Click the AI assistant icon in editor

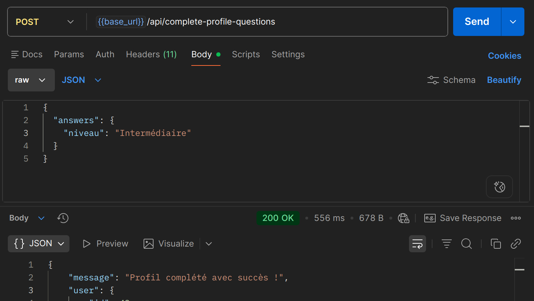point(499,187)
